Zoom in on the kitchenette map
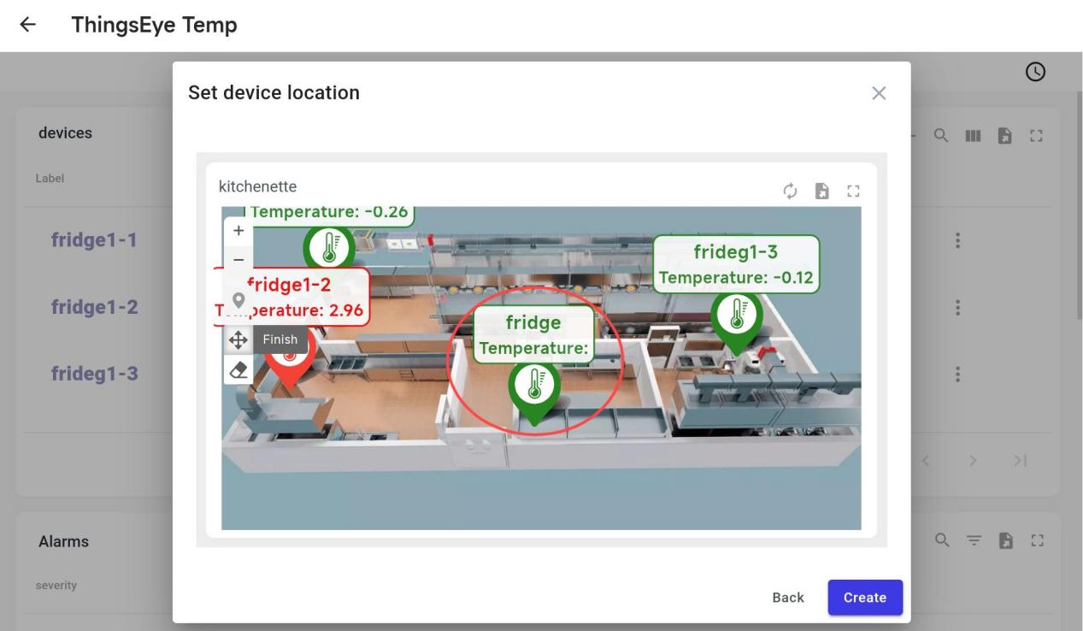Screen dimensions: 1083x631 coord(238,231)
